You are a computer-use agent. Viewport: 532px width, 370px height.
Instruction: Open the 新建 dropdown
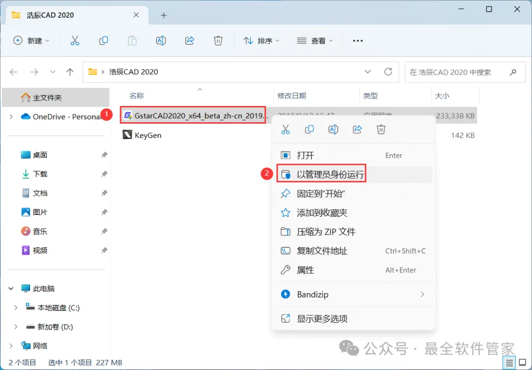pos(31,41)
